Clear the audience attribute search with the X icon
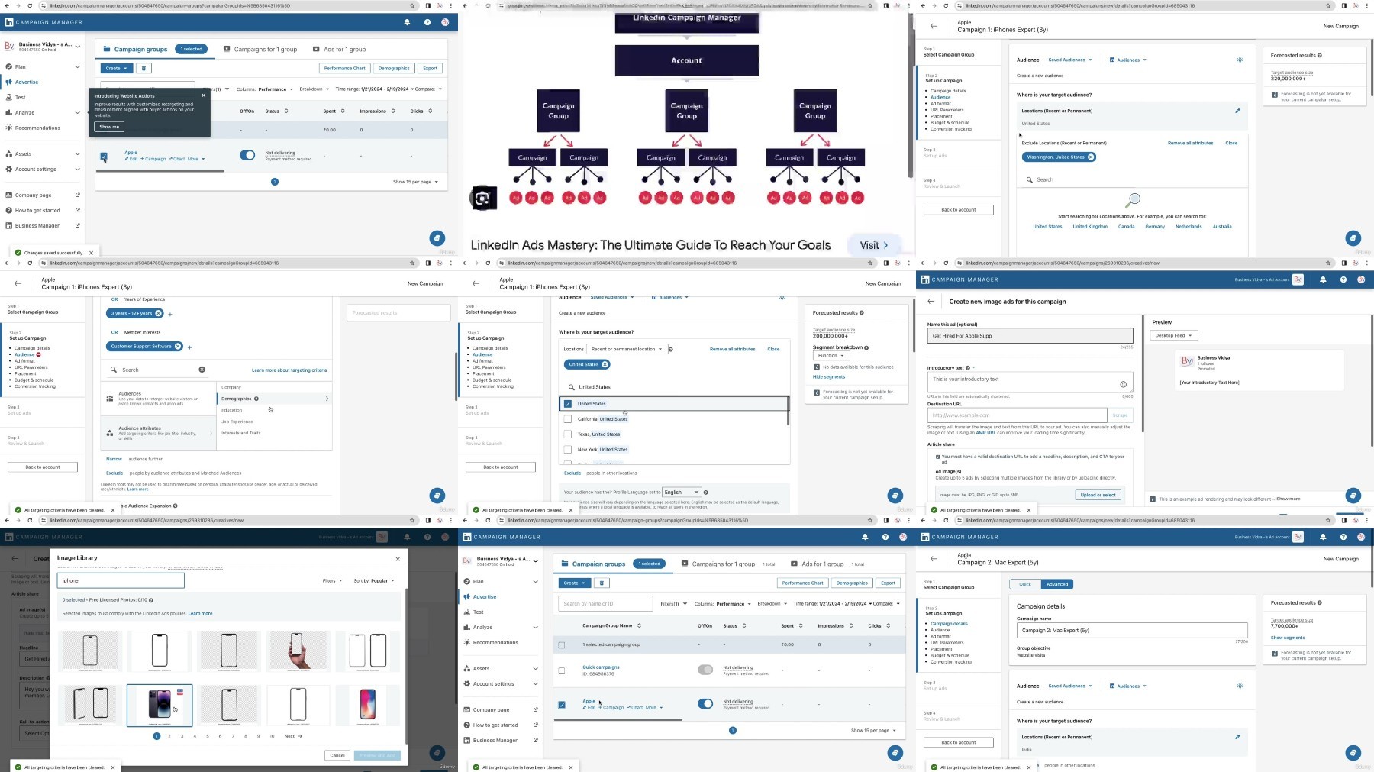 [202, 370]
